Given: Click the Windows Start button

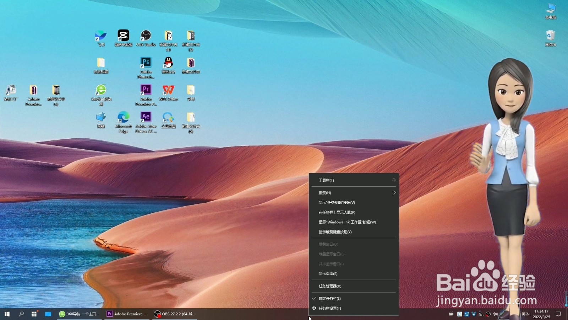Looking at the screenshot, I should [x=7, y=314].
